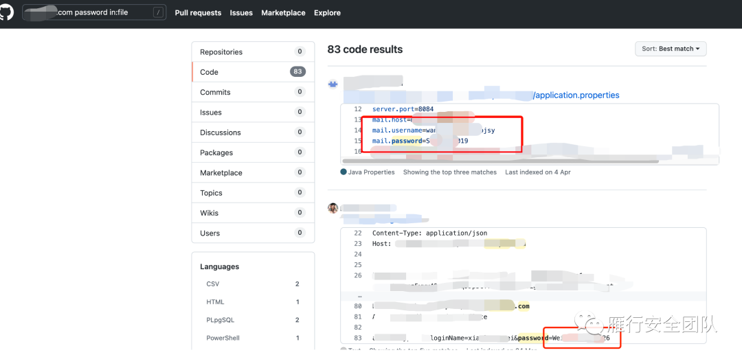
Task: Select Commits results filter
Action: coord(253,92)
